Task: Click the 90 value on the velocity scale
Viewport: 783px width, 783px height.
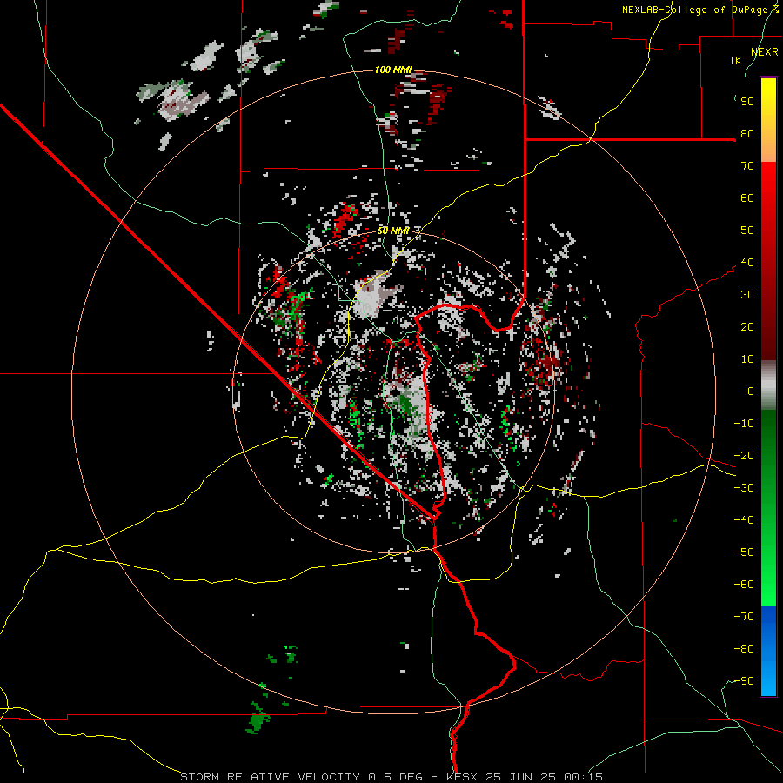Action: (x=747, y=102)
